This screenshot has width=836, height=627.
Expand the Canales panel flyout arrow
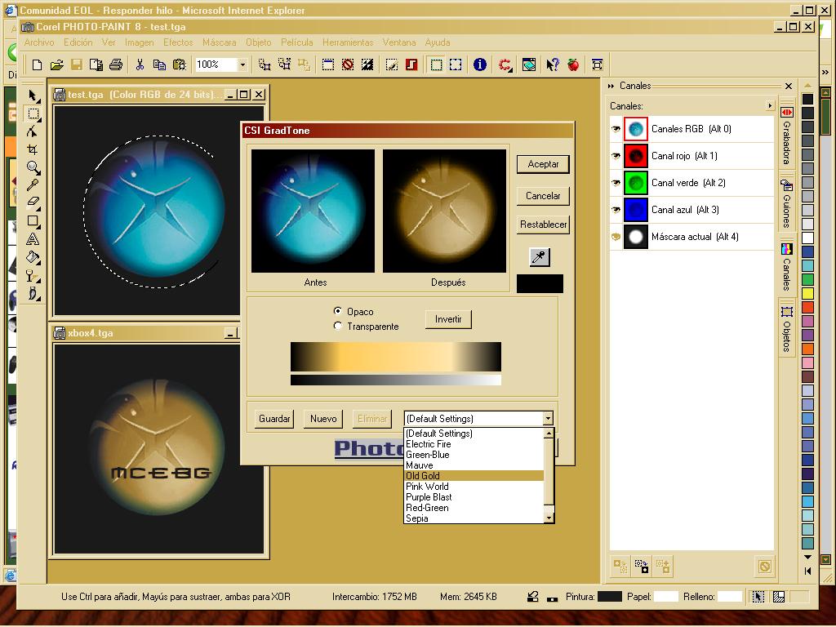769,106
